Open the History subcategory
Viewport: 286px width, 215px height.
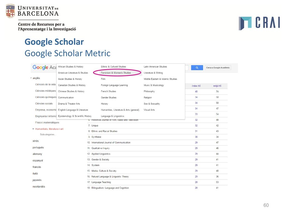(x=104, y=104)
